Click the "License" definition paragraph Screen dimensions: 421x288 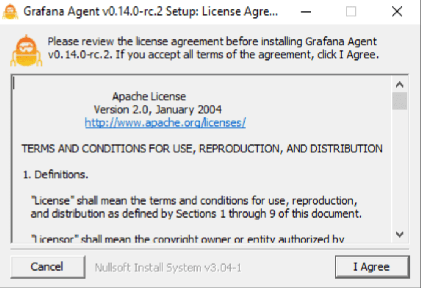(x=196, y=207)
